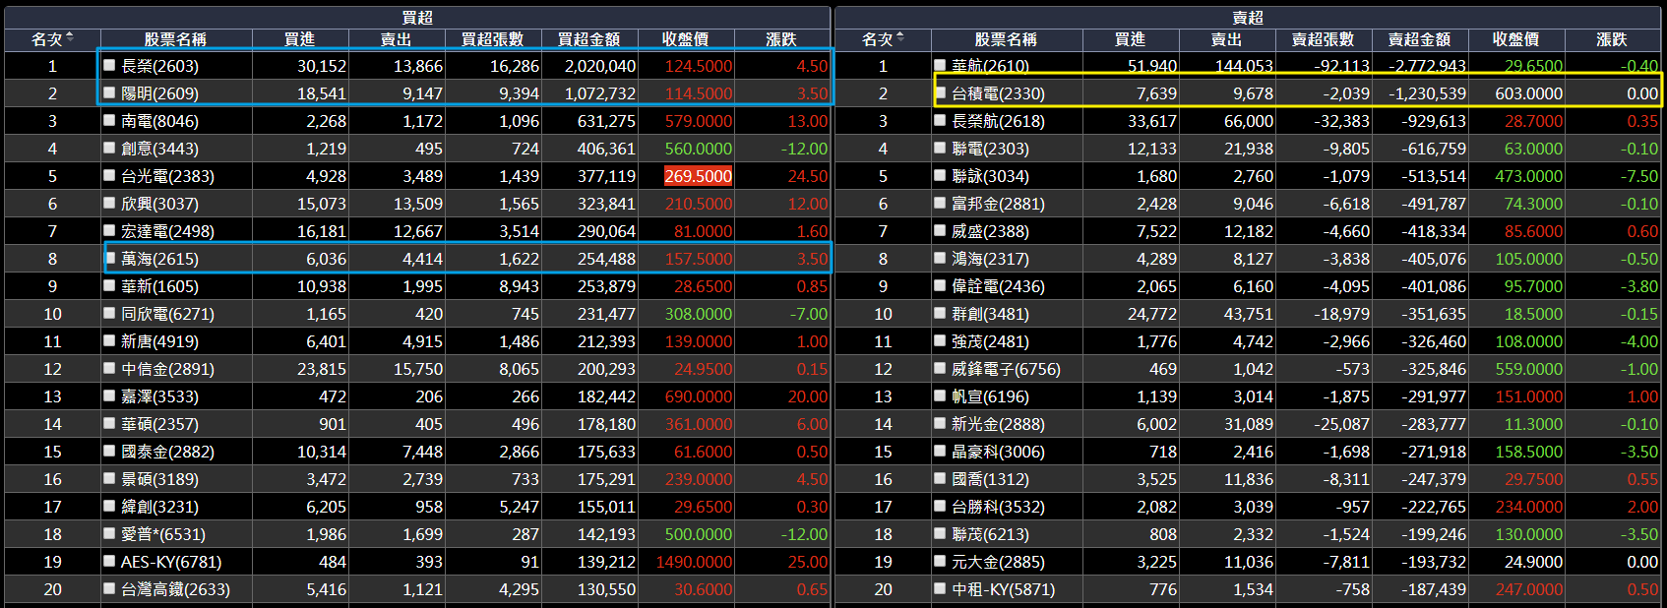Click 買超張數 column header
Screen dimensions: 1667x608
(492, 39)
